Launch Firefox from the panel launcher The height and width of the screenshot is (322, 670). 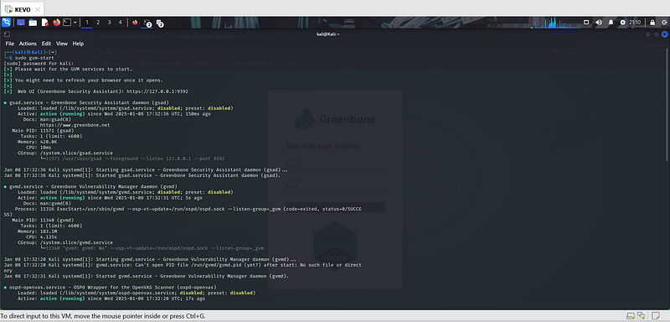56,23
